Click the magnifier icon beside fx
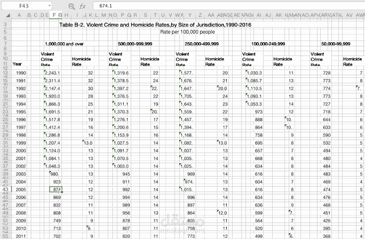The image size is (365, 239). (x=72, y=6)
